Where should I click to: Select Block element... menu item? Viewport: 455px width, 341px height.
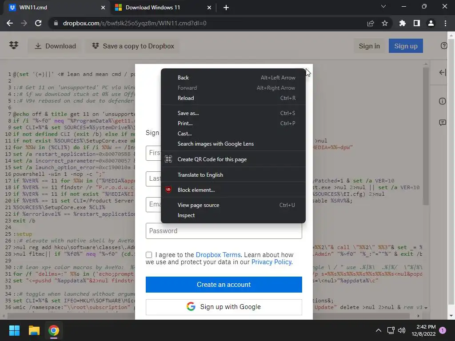point(233,190)
